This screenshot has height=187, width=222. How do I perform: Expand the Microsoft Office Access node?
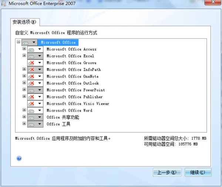click(24, 48)
